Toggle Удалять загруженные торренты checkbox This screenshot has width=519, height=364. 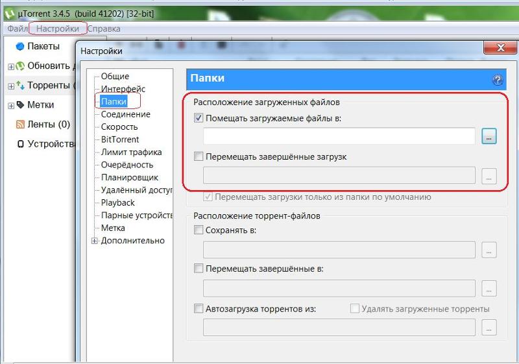tap(354, 309)
